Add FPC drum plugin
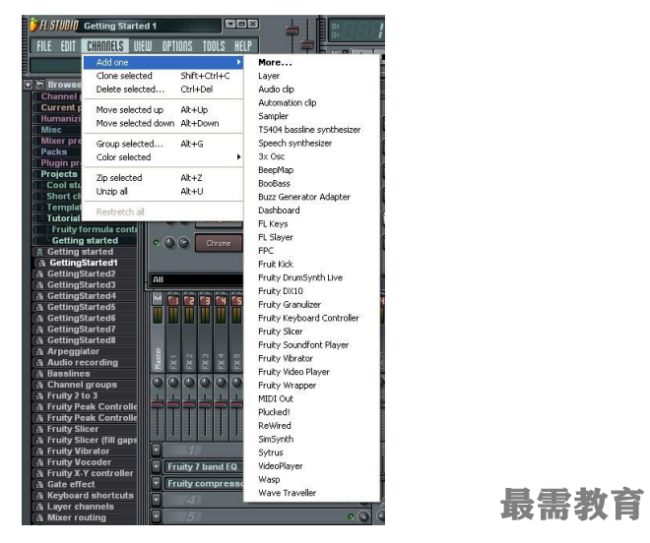 coord(266,251)
